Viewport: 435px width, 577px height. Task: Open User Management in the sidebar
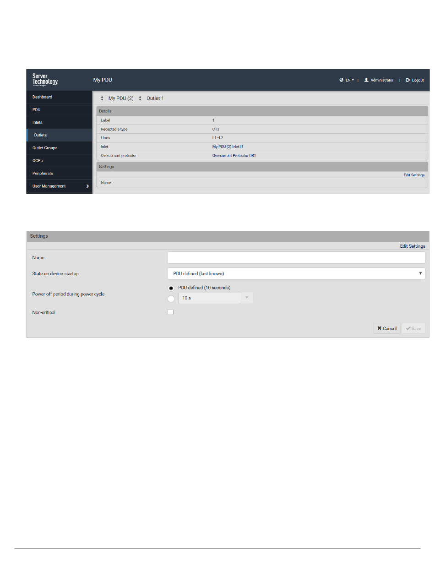point(60,186)
